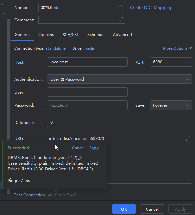Change connection type standalone

pyautogui.click(x=56, y=48)
